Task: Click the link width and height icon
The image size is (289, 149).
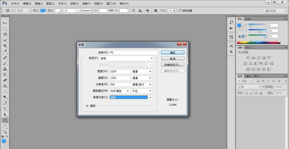Action: (x=111, y=10)
